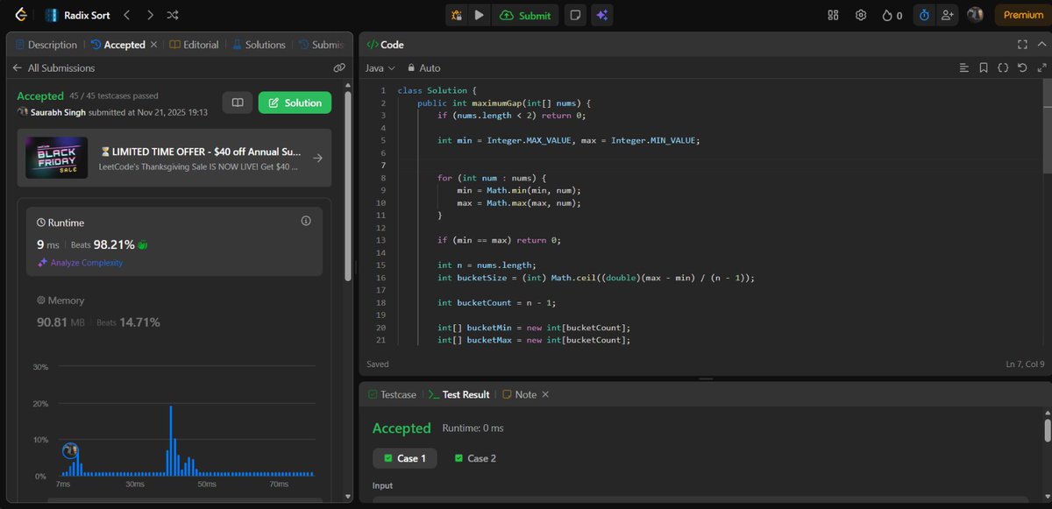Collapse the Code panel chevron
Viewport: 1052px width, 509px height.
[x=1041, y=45]
